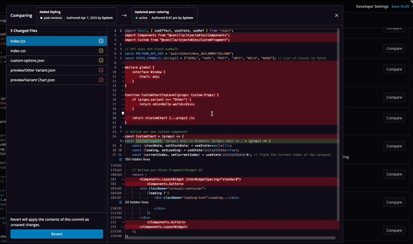The image size is (413, 244).
Task: Click the "import React, { useEffect" line
Action: tap(179, 31)
